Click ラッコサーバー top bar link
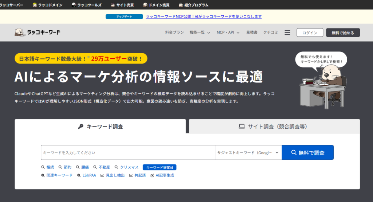The height and width of the screenshot is (202, 373). click(11, 5)
